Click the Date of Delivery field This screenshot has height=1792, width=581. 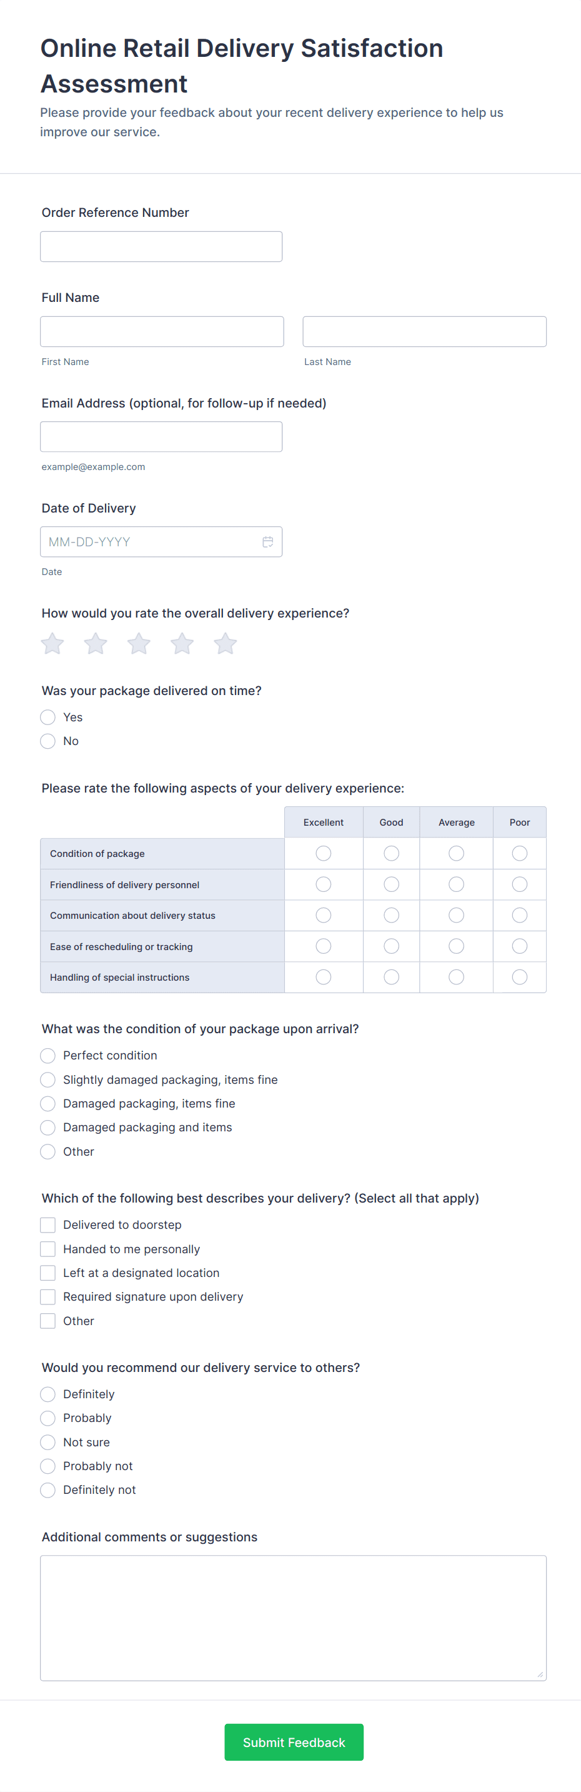click(149, 542)
